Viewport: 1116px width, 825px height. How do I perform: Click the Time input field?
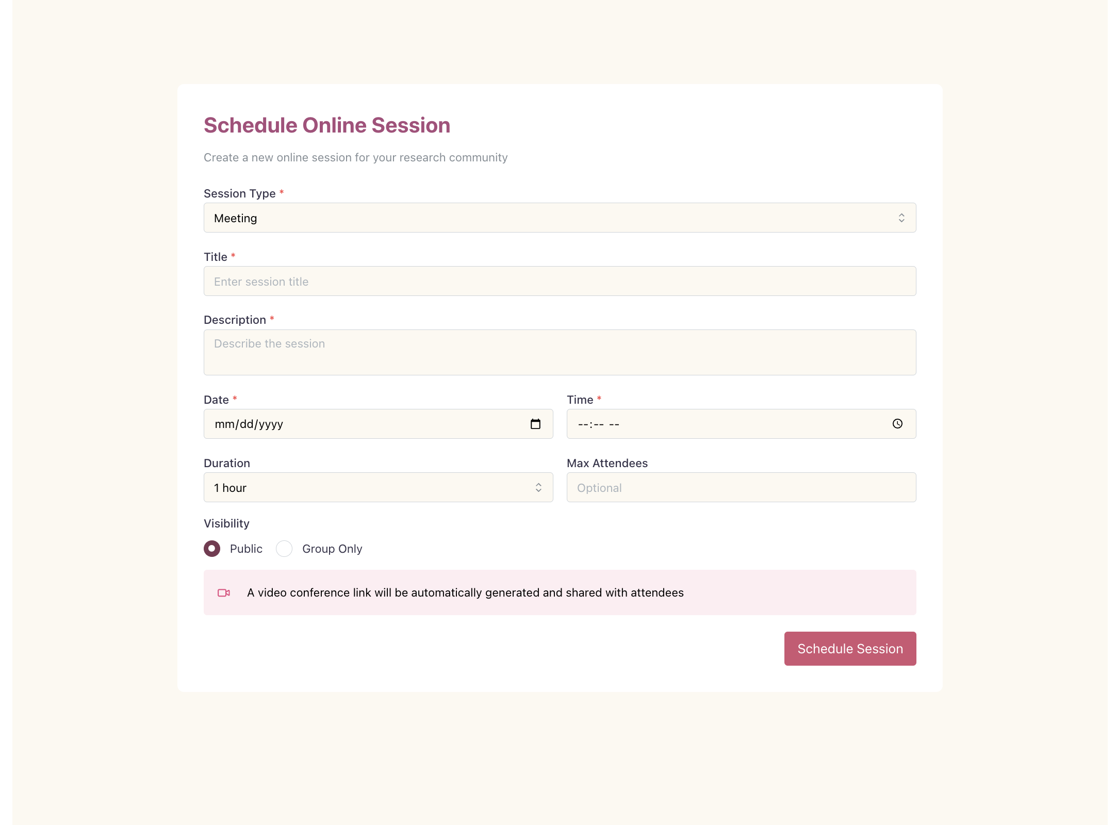click(x=742, y=424)
